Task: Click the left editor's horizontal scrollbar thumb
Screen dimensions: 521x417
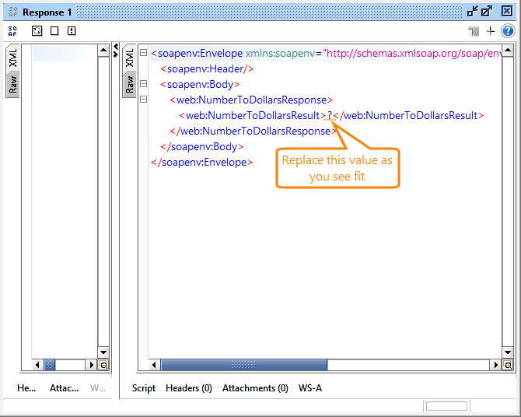Action: click(50, 365)
